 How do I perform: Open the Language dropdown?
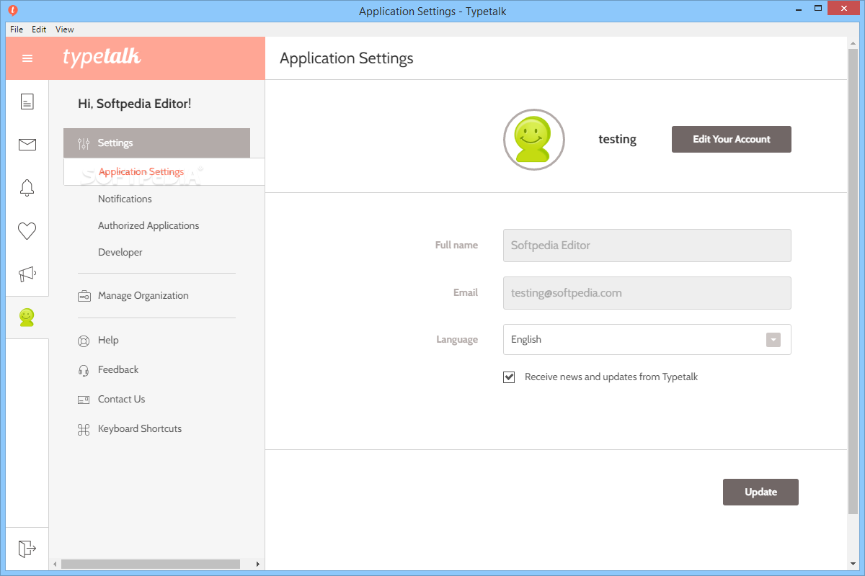point(647,339)
